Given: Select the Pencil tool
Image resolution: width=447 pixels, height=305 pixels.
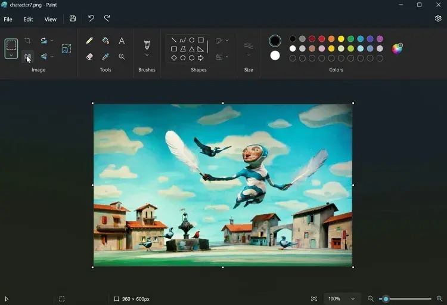Looking at the screenshot, I should click(x=89, y=41).
